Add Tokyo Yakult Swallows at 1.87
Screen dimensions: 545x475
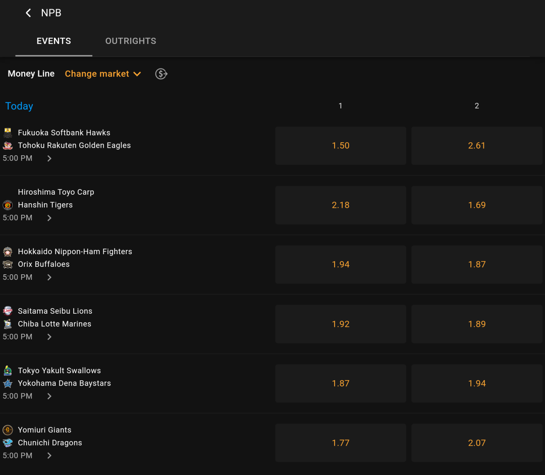[341, 383]
